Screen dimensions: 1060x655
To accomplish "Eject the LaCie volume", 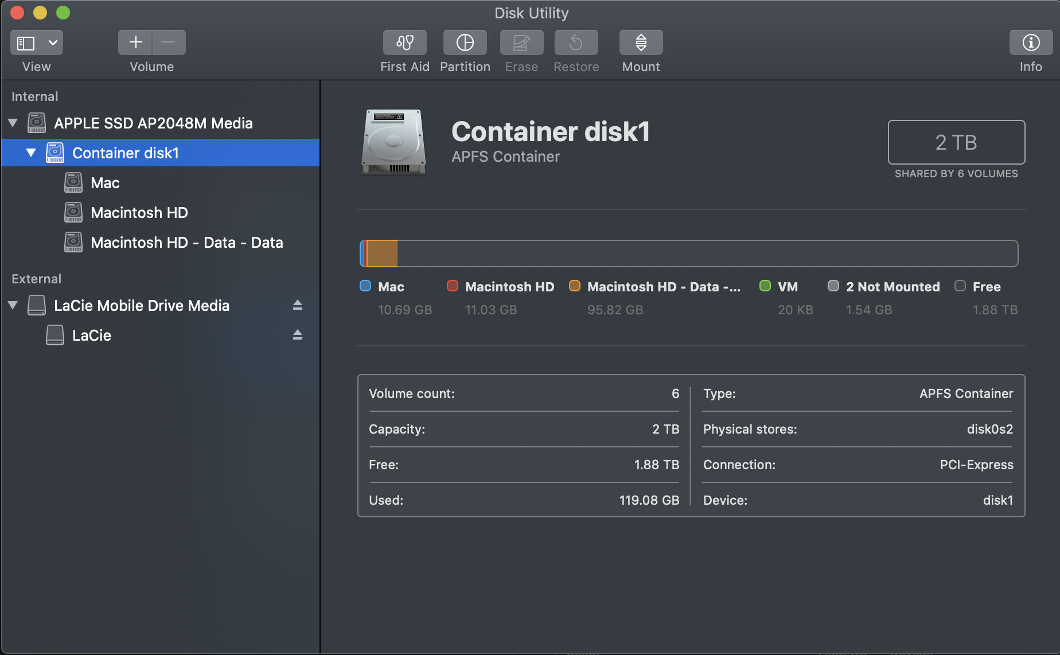I will point(297,335).
